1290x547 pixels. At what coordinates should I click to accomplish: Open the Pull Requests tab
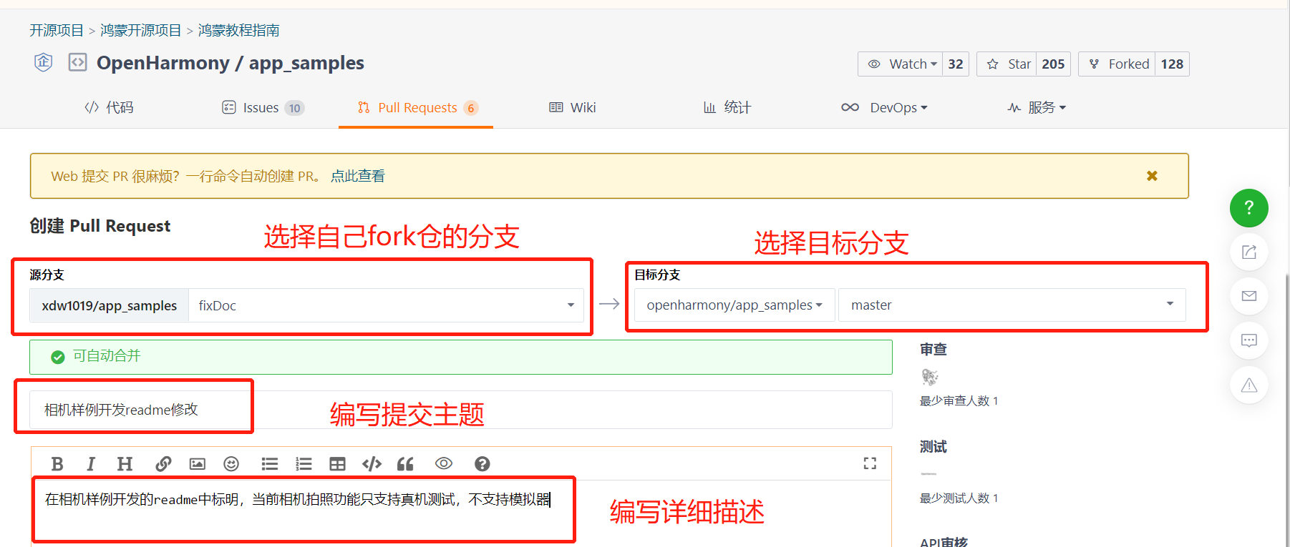pos(417,107)
